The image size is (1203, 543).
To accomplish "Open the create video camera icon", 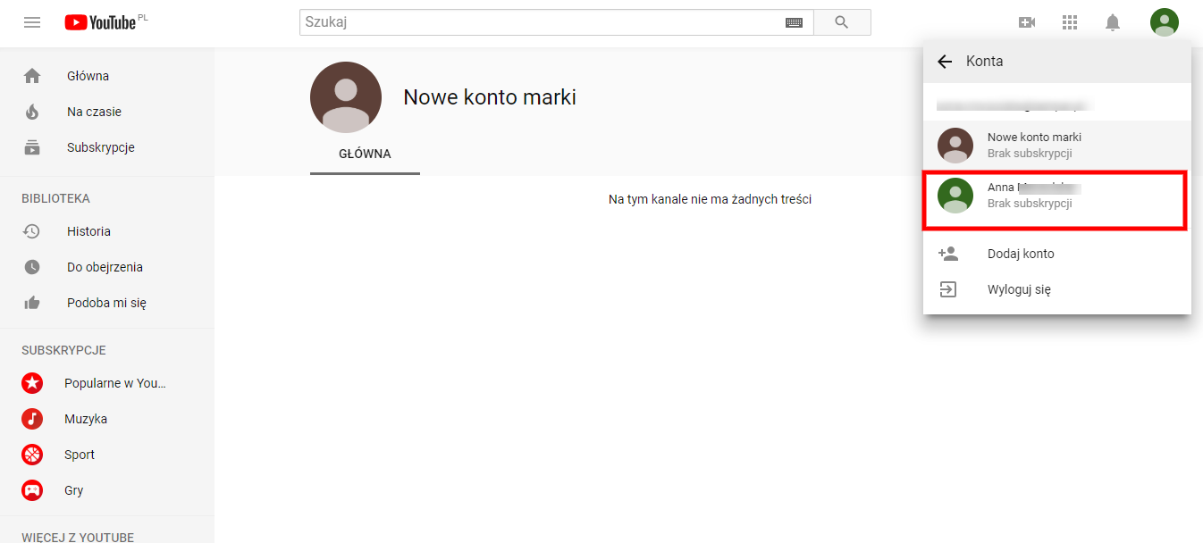I will 1027,22.
